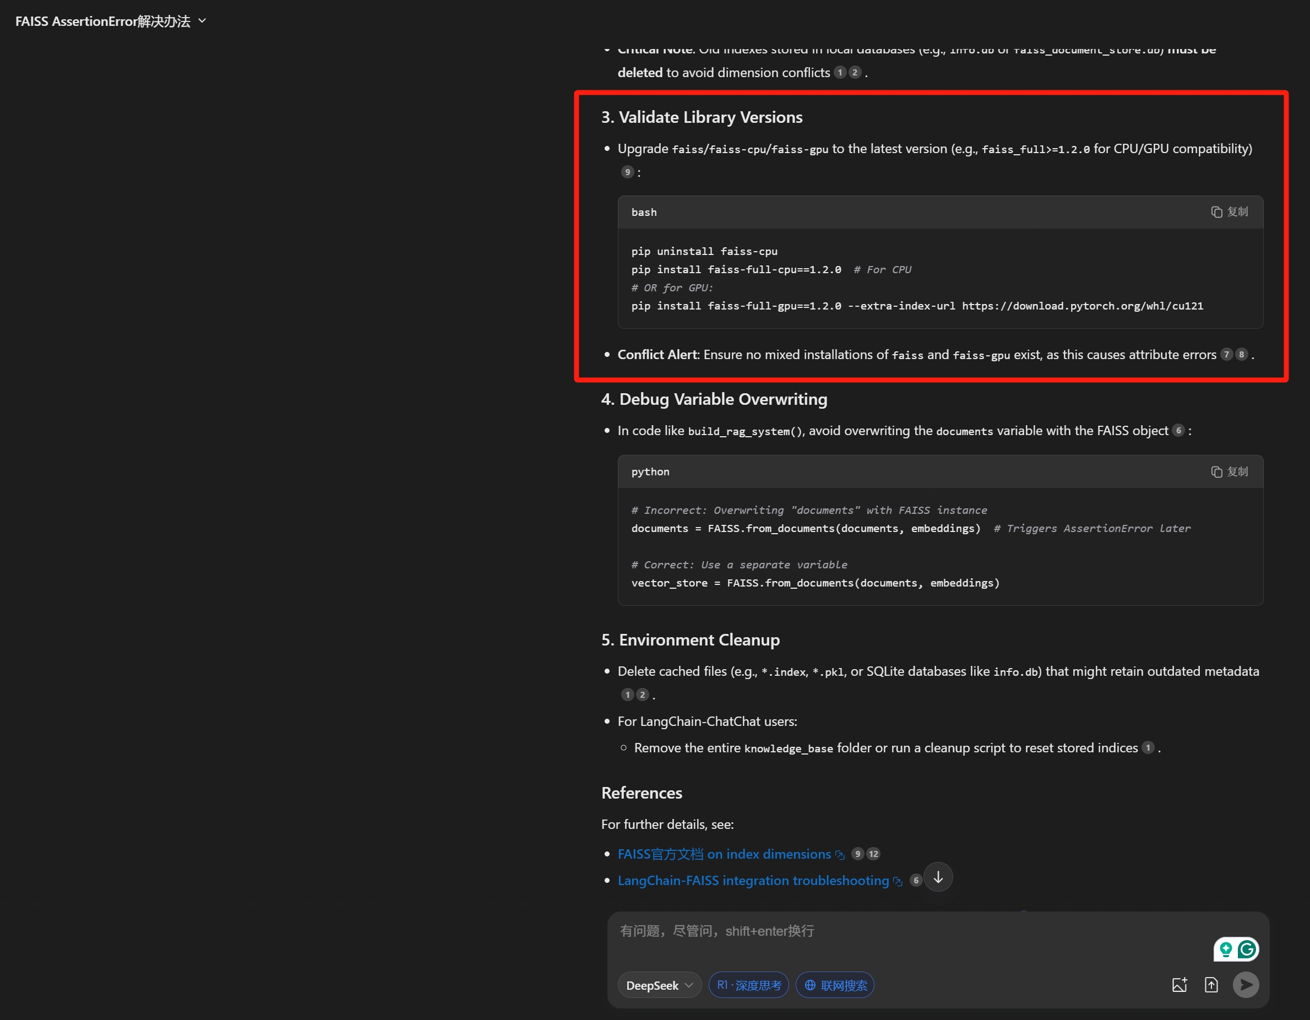This screenshot has height=1020, width=1310.
Task: Click citation 9 under Validate Library Versions
Action: coord(627,172)
